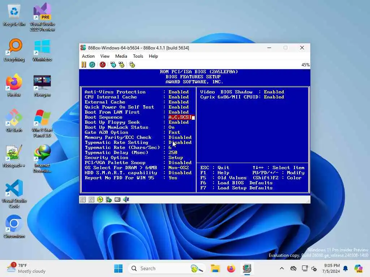Image resolution: width=370 pixels, height=277 pixels.
Task: Click the 'F6 : Load BIOS Defaults' hint
Action: pyautogui.click(x=236, y=183)
